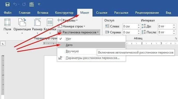The height and width of the screenshot is (99, 178).
Task: Click the Слева indent input field
Action: 130,26
